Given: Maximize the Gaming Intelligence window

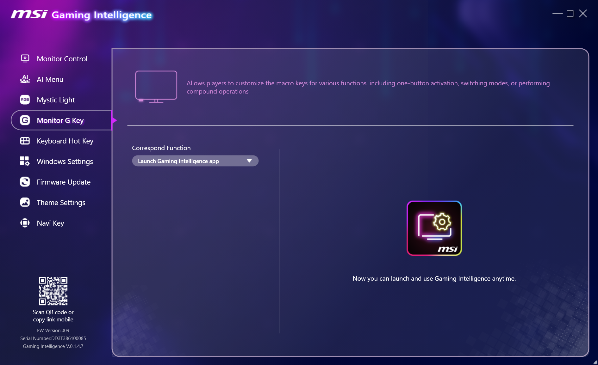Looking at the screenshot, I should click(570, 13).
